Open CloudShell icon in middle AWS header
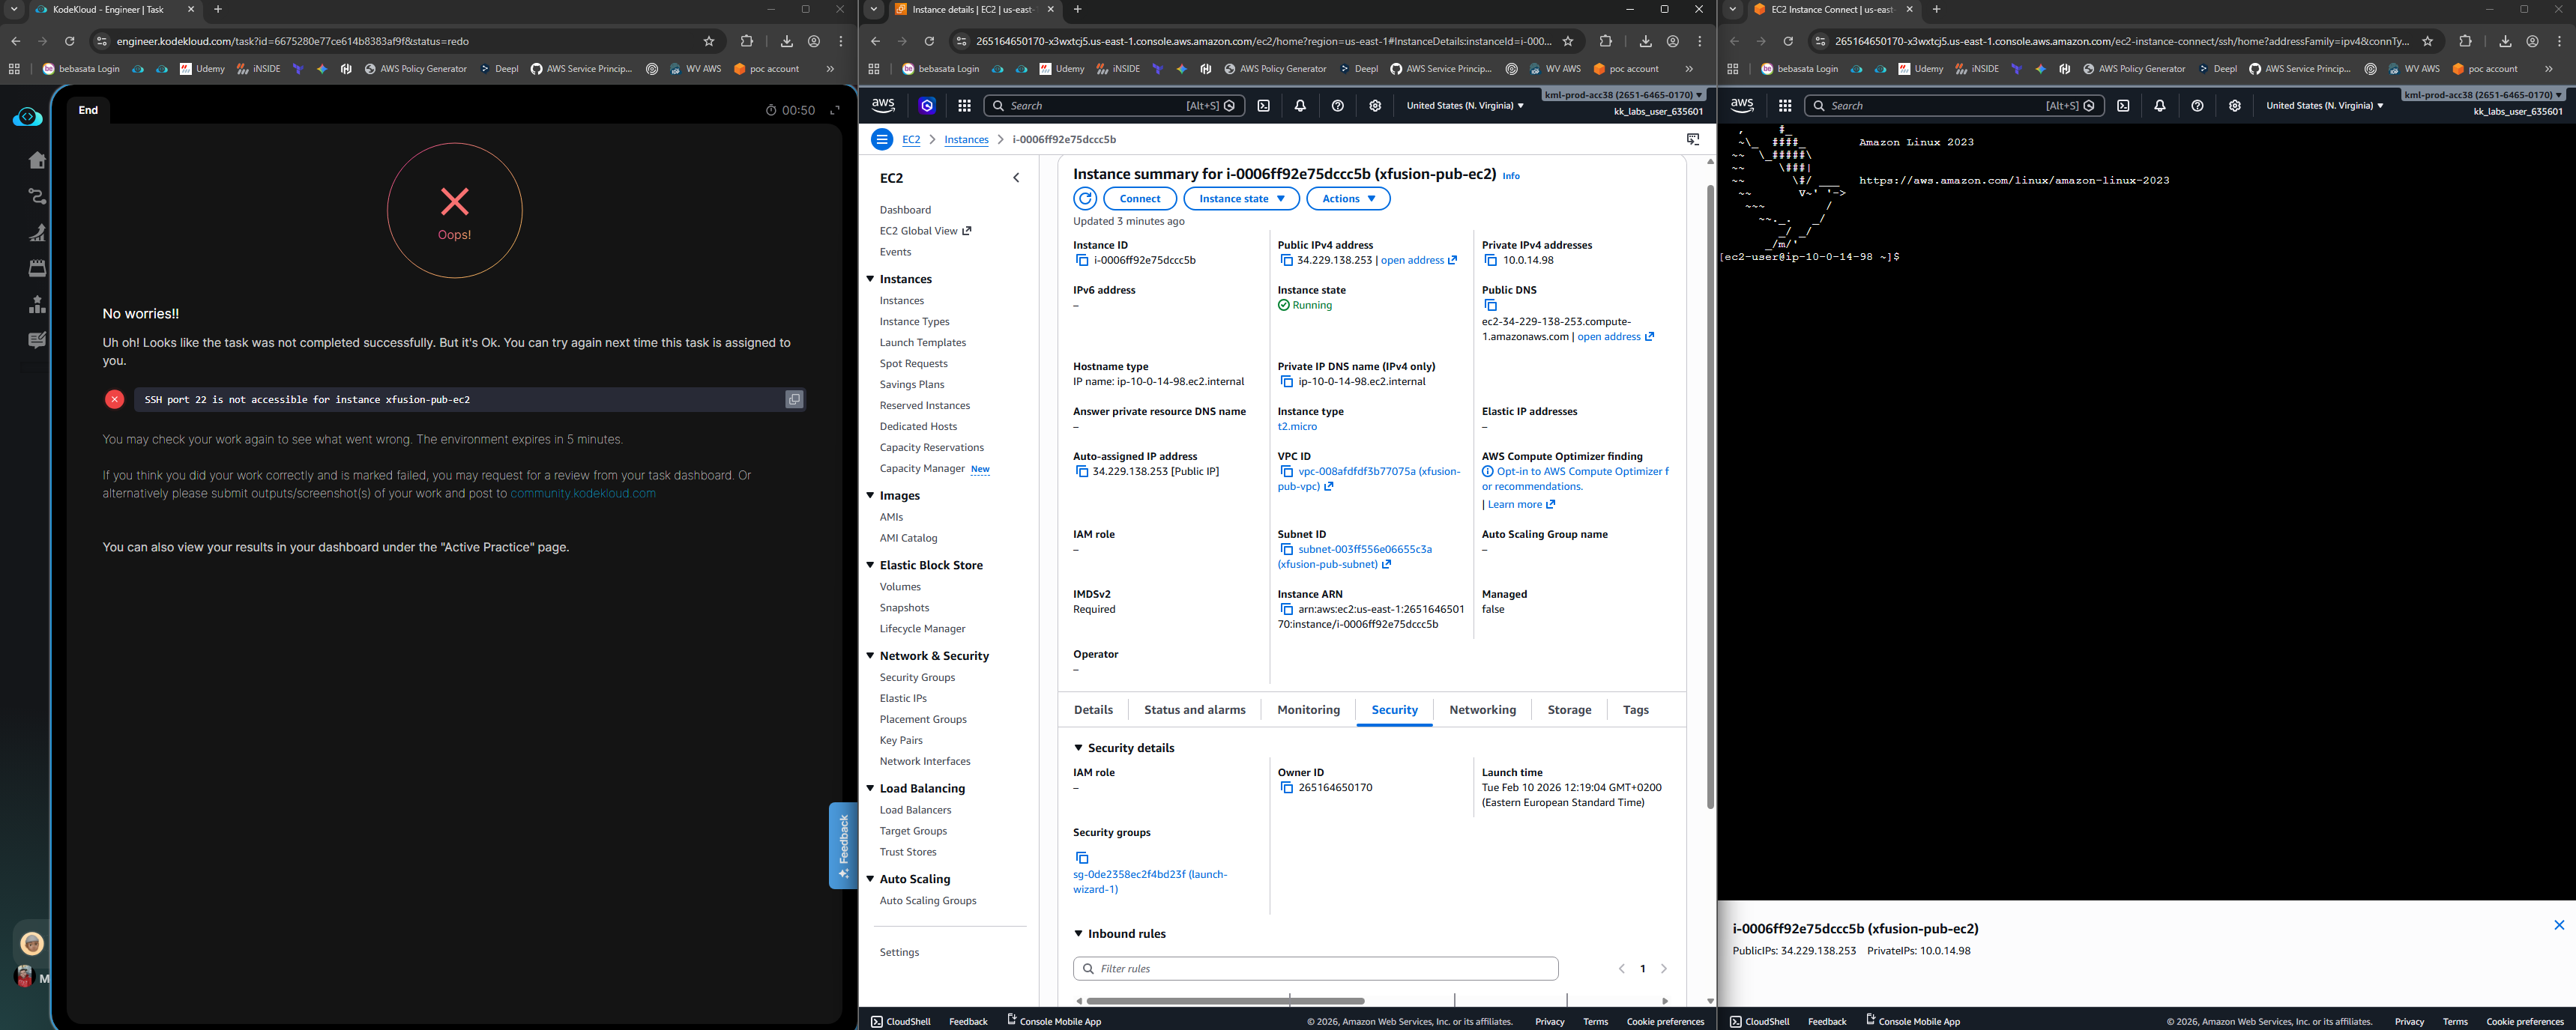Image resolution: width=2576 pixels, height=1030 pixels. 1264,106
